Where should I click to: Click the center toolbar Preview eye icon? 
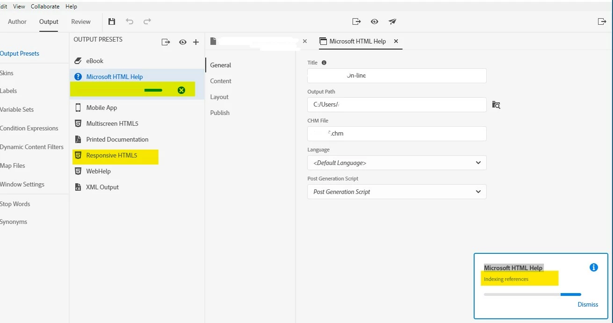tap(375, 22)
